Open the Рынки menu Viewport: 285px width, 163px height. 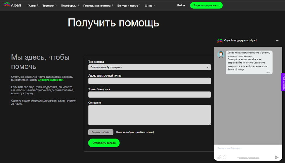[x=33, y=6]
